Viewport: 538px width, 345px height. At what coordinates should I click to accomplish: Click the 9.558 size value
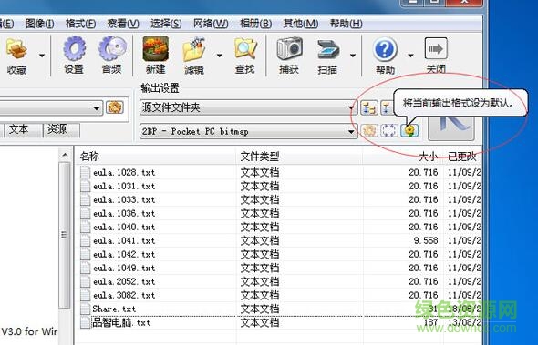click(x=426, y=240)
